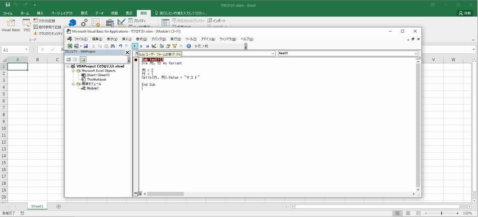Collapse the VBAProject tree node

[x=68, y=66]
